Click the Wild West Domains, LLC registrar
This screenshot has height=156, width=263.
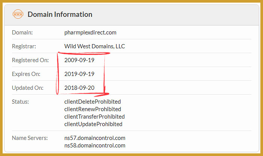(95, 46)
